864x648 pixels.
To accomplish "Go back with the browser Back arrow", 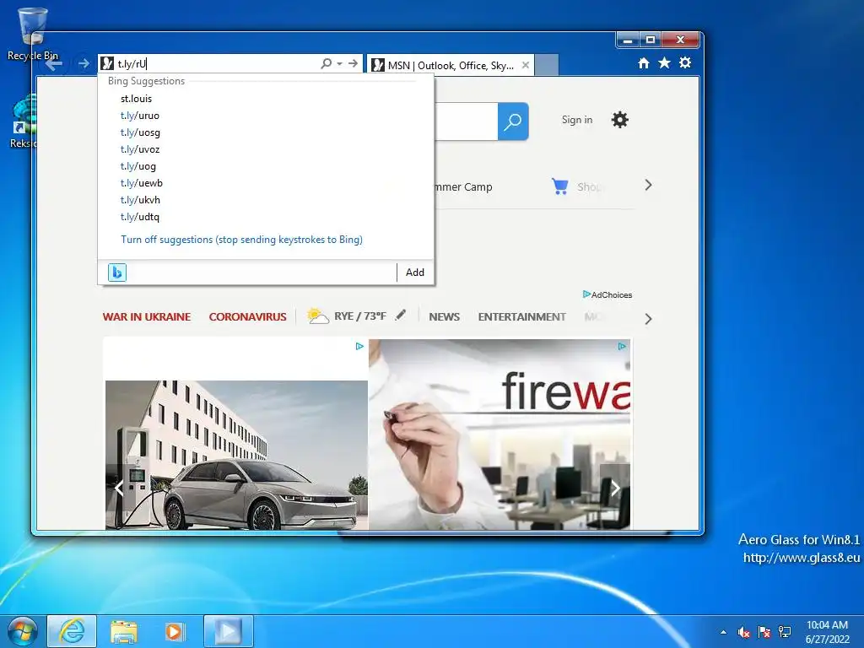I will tap(54, 64).
